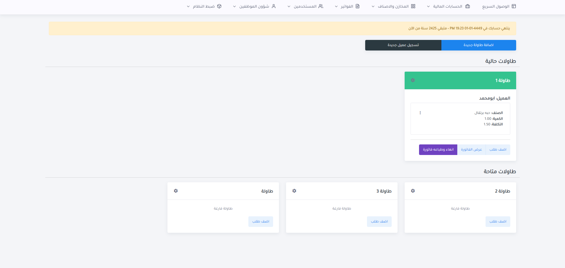
Task: Click the grid icon for المخازن والاصناف
Action: tap(413, 6)
